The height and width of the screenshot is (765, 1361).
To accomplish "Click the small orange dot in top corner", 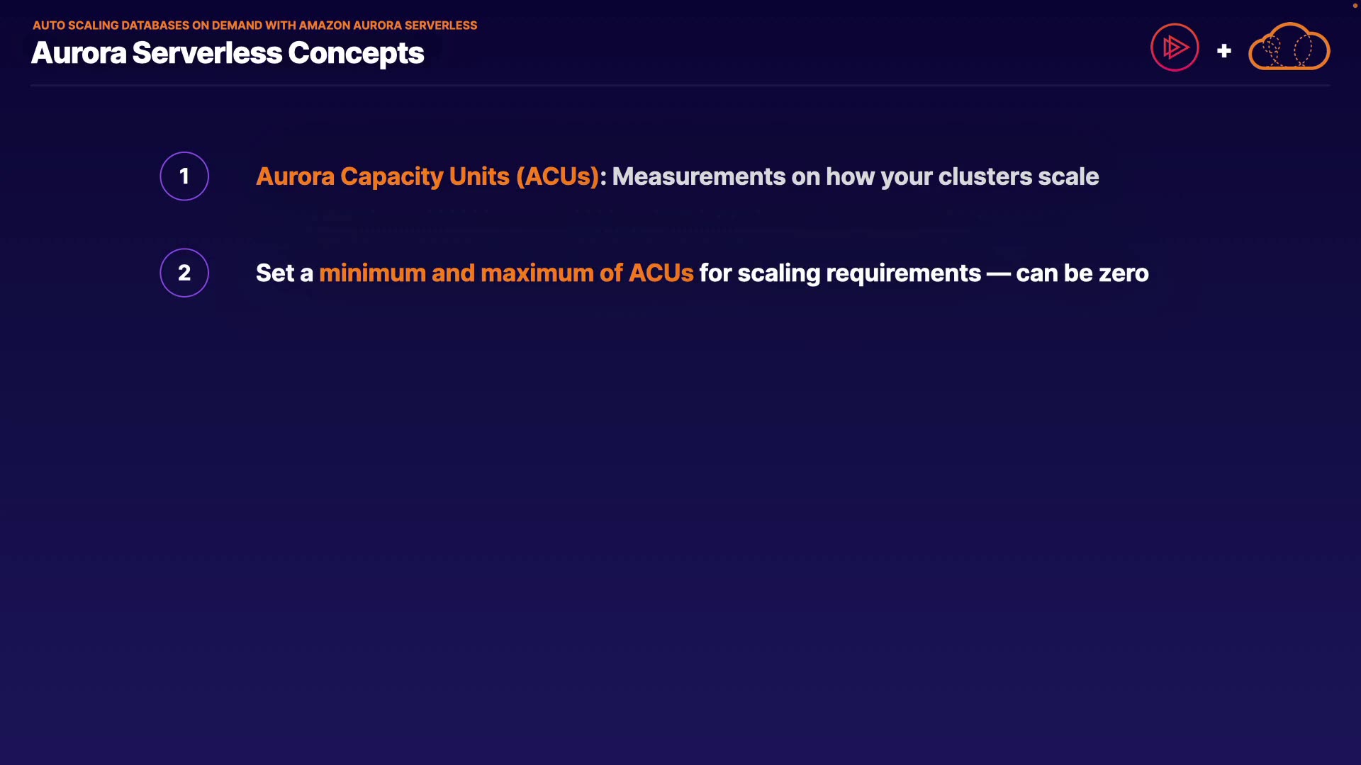I will point(1355,6).
